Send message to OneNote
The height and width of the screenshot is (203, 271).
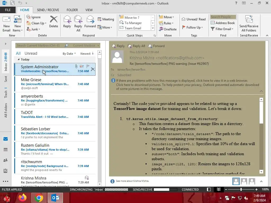pyautogui.click(x=168, y=29)
